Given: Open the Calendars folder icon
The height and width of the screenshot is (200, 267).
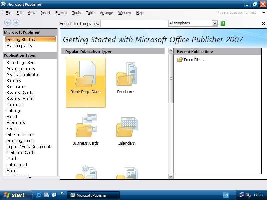Looking at the screenshot, I should click(127, 127).
